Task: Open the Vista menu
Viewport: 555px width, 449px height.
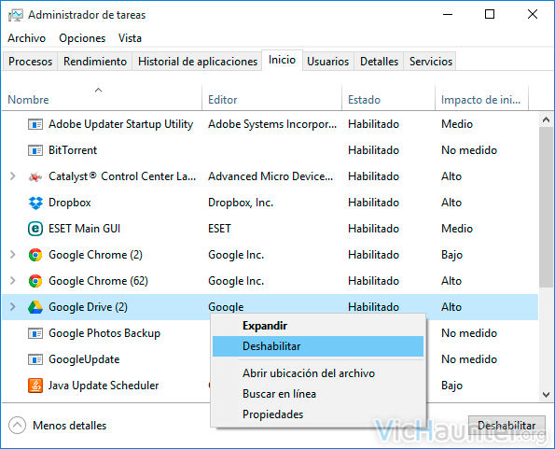Action: [130, 38]
